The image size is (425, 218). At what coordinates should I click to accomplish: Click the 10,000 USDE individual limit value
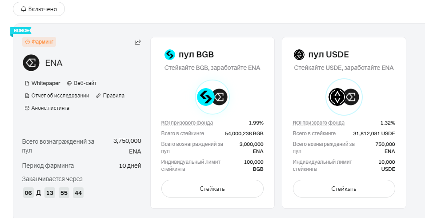[387, 166]
